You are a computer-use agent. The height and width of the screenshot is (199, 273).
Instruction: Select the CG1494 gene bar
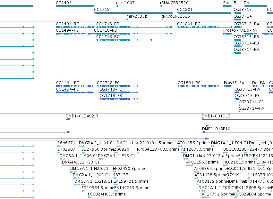(75, 6)
